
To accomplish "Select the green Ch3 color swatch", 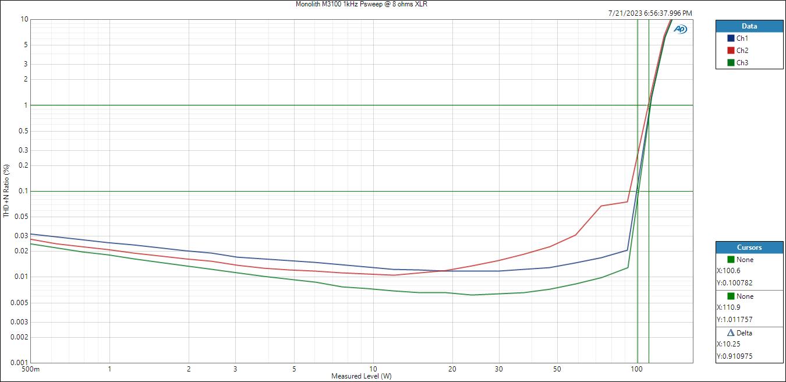I will [731, 63].
